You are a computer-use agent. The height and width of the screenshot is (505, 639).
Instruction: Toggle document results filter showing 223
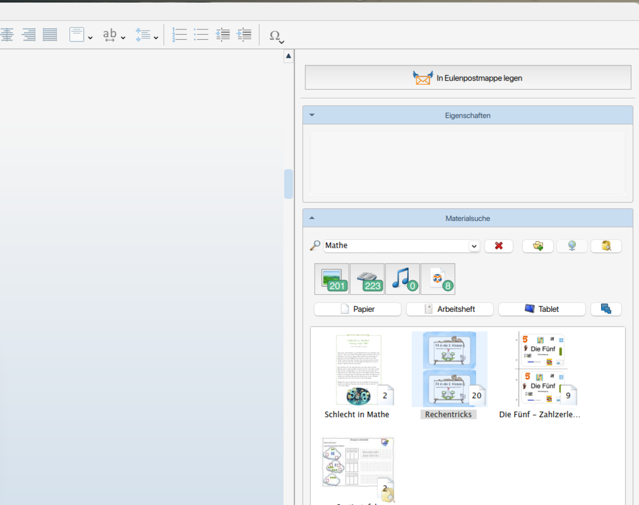coord(367,279)
